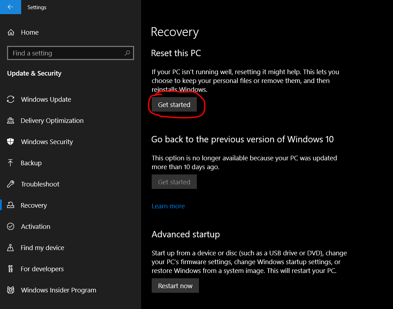Click the Find my device icon
The height and width of the screenshot is (309, 393).
[11, 248]
